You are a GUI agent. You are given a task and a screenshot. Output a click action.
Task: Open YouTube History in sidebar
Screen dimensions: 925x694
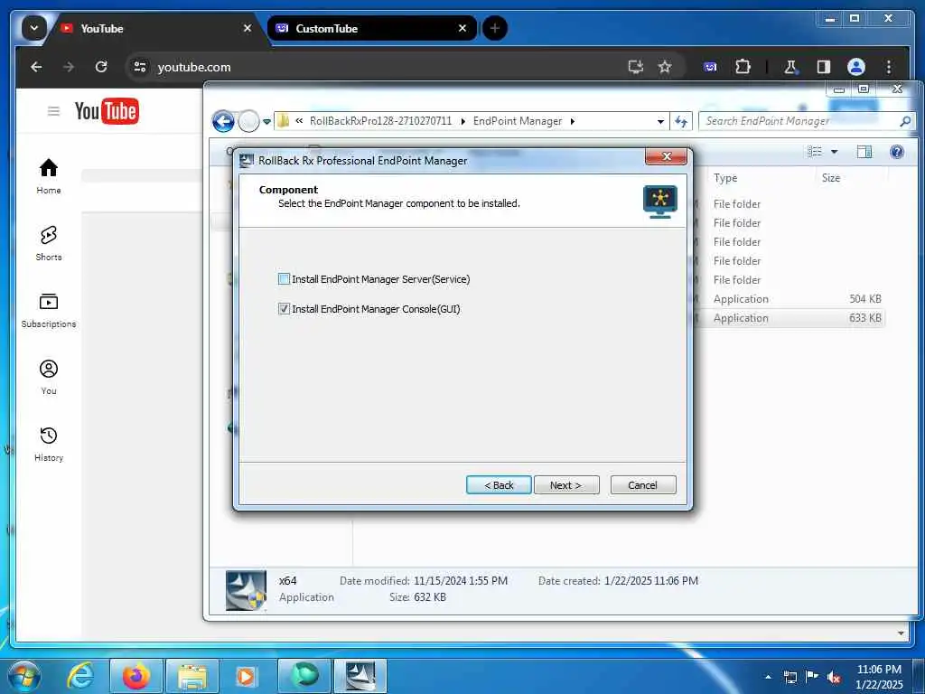pos(49,444)
